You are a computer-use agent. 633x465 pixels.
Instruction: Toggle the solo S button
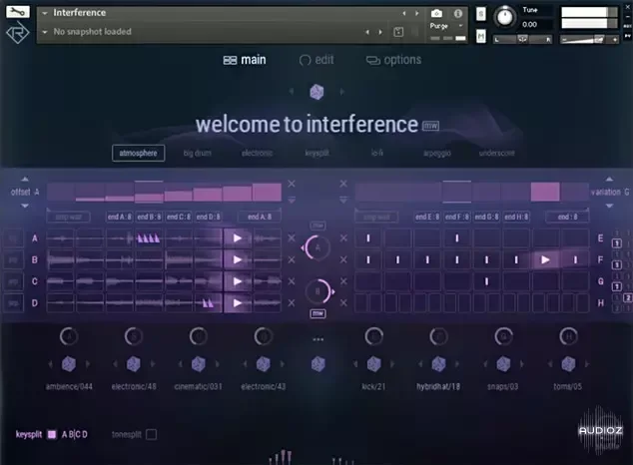(x=481, y=14)
